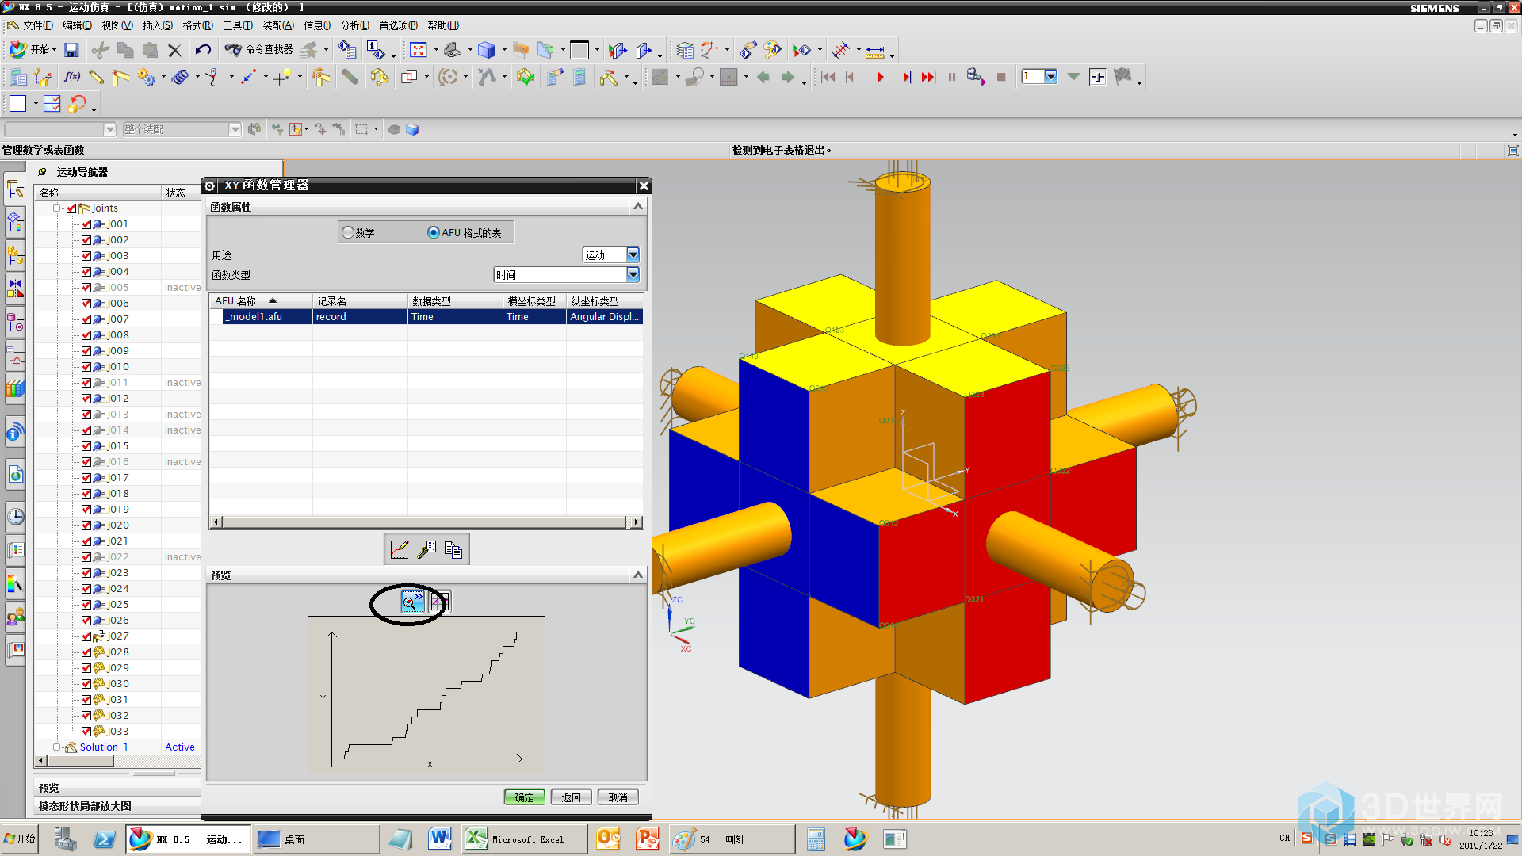Click the measure distance ruler icon

click(875, 52)
